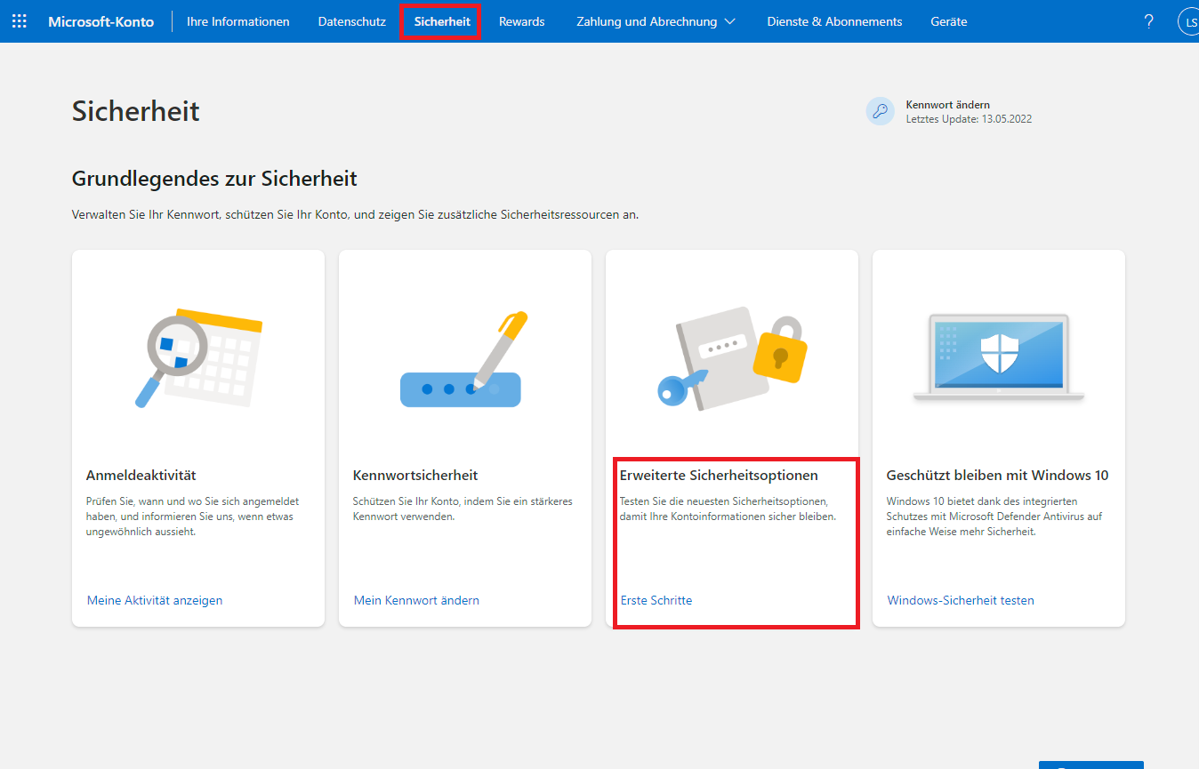Click the Geschützt bleiben mit Windows 10 heading
Screen dimensions: 1199x769
[998, 476]
